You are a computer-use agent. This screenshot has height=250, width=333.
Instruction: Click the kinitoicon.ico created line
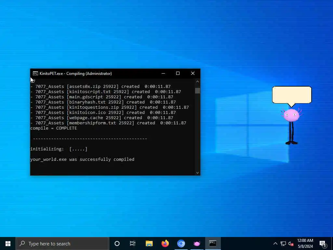(103, 112)
